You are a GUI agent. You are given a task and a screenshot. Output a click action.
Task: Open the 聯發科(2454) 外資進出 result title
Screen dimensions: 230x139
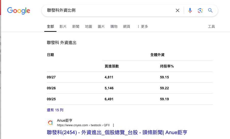click(117, 132)
